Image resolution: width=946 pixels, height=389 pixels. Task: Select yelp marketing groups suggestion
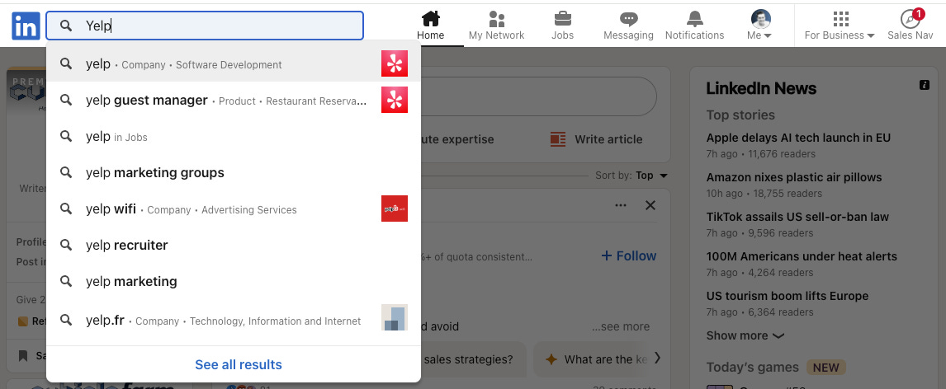(x=234, y=173)
